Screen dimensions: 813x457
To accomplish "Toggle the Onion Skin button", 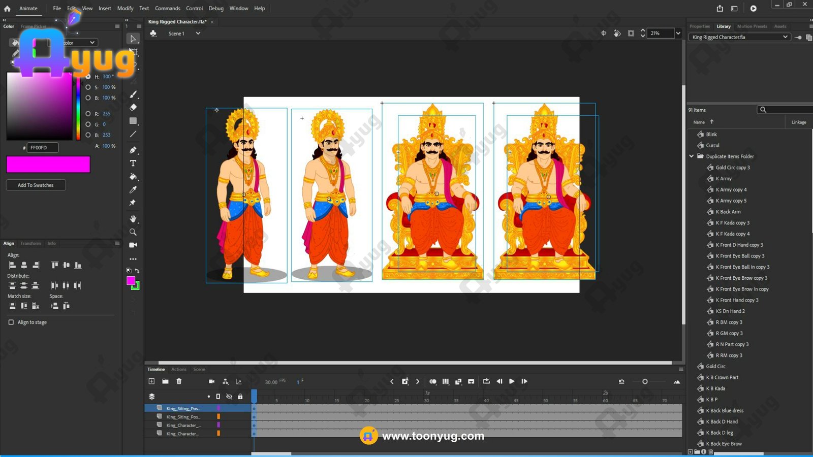I will pyautogui.click(x=433, y=381).
